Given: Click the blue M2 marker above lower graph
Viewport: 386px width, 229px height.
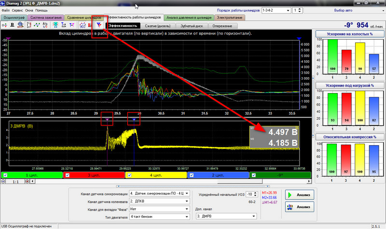Looking at the screenshot, I should [134, 119].
